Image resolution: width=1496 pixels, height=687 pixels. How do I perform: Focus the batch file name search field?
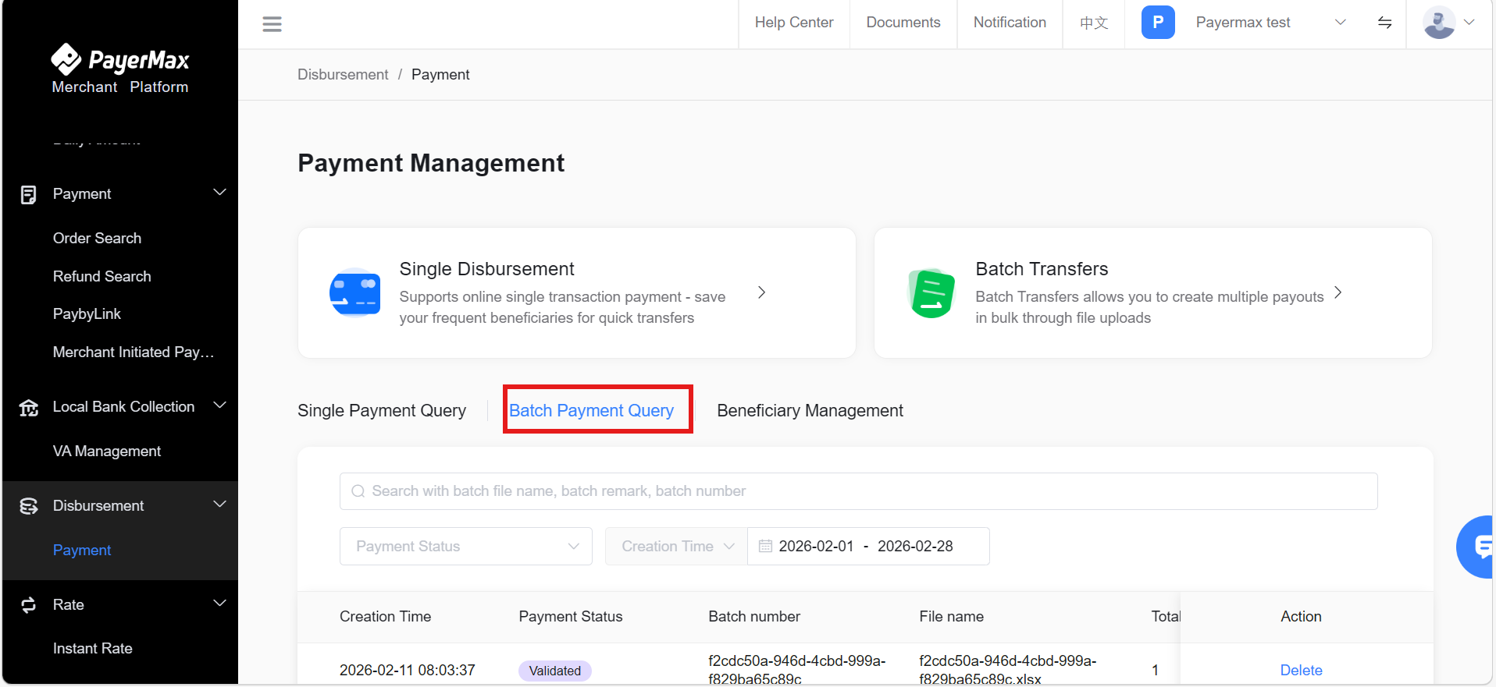(x=859, y=491)
